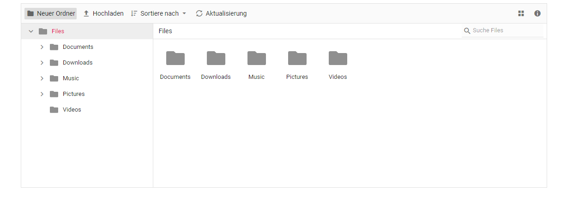Refresh with the Aktualisierung icon
The image size is (561, 202).
pos(199,13)
